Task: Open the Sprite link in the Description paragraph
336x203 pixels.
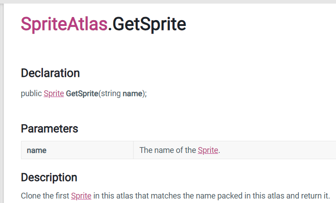Action: click(81, 196)
